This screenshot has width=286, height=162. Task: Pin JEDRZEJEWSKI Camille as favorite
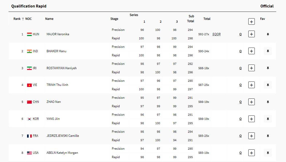268,136
